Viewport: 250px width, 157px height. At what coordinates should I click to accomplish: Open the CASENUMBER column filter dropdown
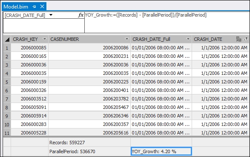(127, 39)
